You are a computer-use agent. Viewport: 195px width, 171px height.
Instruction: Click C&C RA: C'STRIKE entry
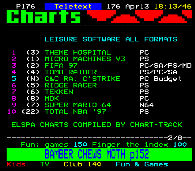[x=83, y=79]
